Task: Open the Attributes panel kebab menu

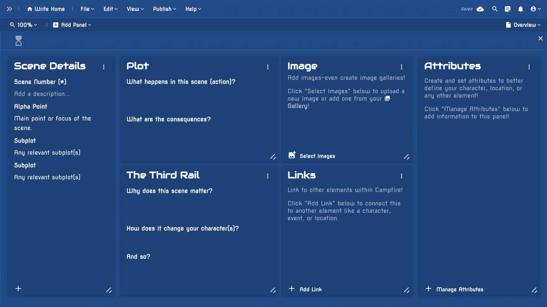Action: [x=529, y=67]
